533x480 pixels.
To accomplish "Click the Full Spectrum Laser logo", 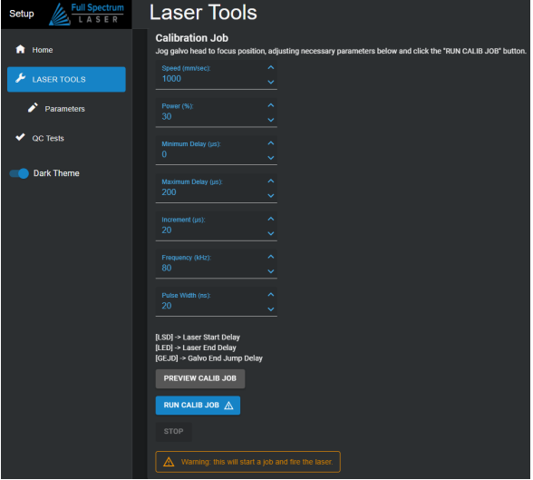I will click(x=86, y=14).
